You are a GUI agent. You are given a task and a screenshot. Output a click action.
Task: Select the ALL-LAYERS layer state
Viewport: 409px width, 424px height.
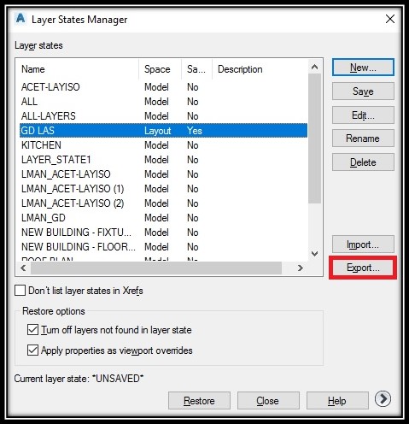coord(163,116)
